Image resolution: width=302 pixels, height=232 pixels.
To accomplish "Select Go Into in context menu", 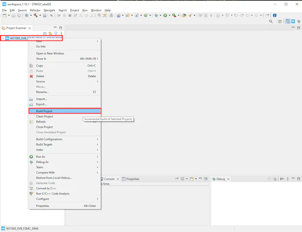I will [65, 46].
